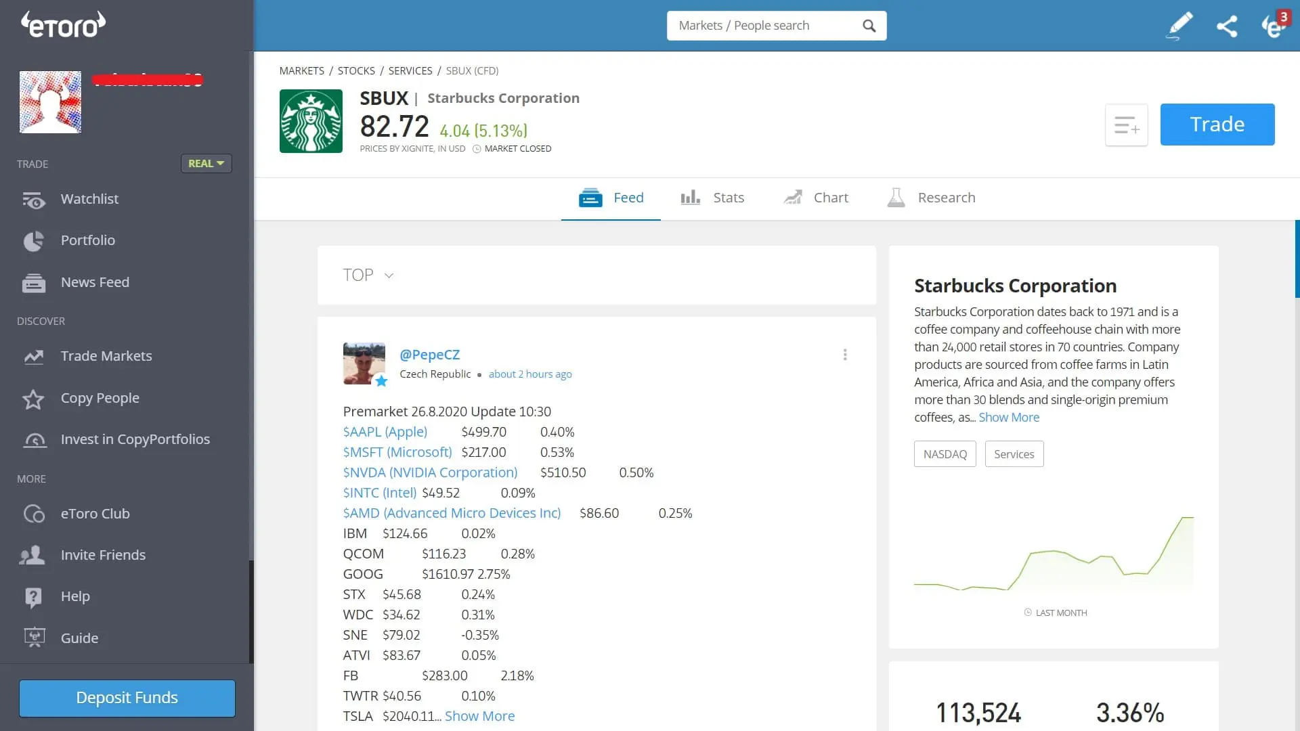Viewport: 1300px width, 731px height.
Task: Add SBUX to watchlist via list icon
Action: pyautogui.click(x=1126, y=125)
